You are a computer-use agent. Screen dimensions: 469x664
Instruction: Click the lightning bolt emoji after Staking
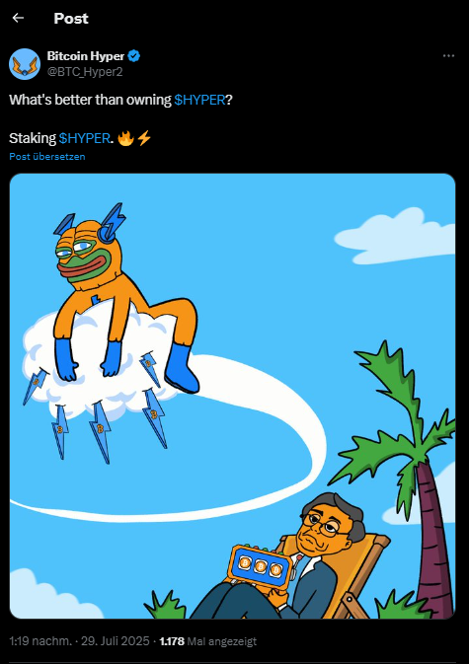click(x=144, y=138)
